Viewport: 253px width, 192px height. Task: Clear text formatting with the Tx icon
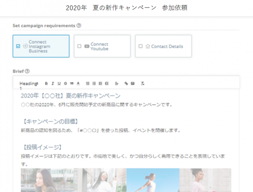click(143, 83)
